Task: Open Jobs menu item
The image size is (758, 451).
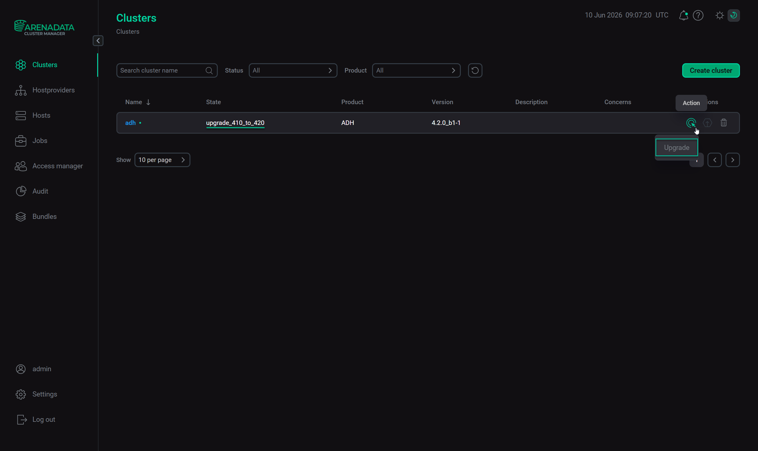Action: coord(40,141)
